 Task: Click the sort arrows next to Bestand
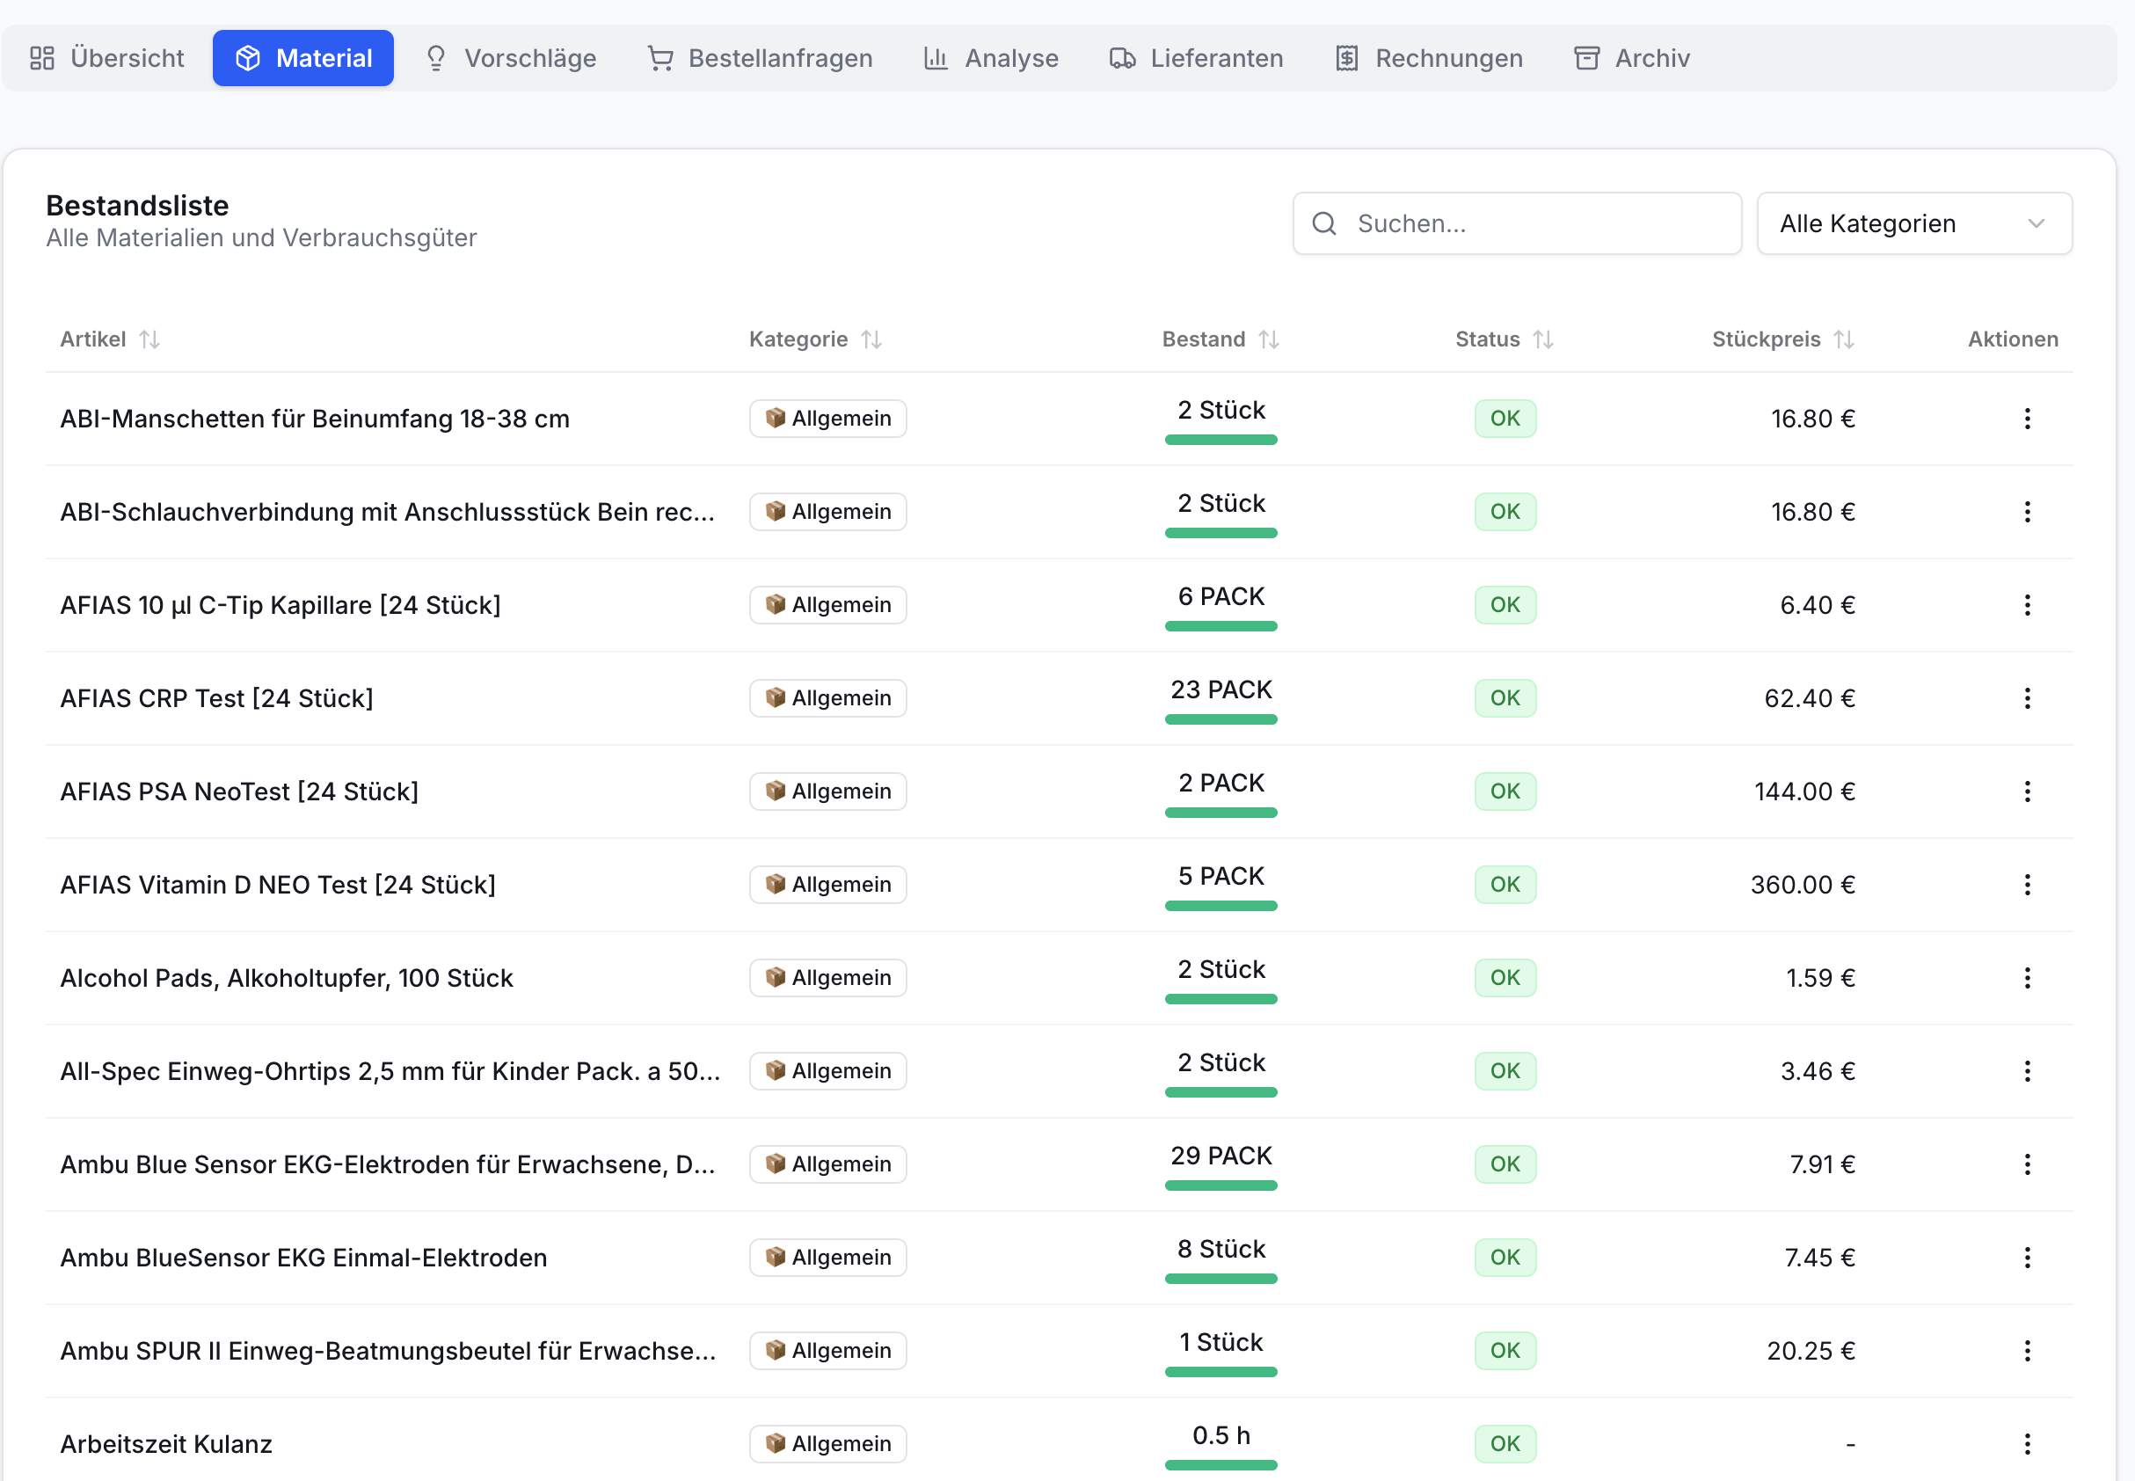1268,339
